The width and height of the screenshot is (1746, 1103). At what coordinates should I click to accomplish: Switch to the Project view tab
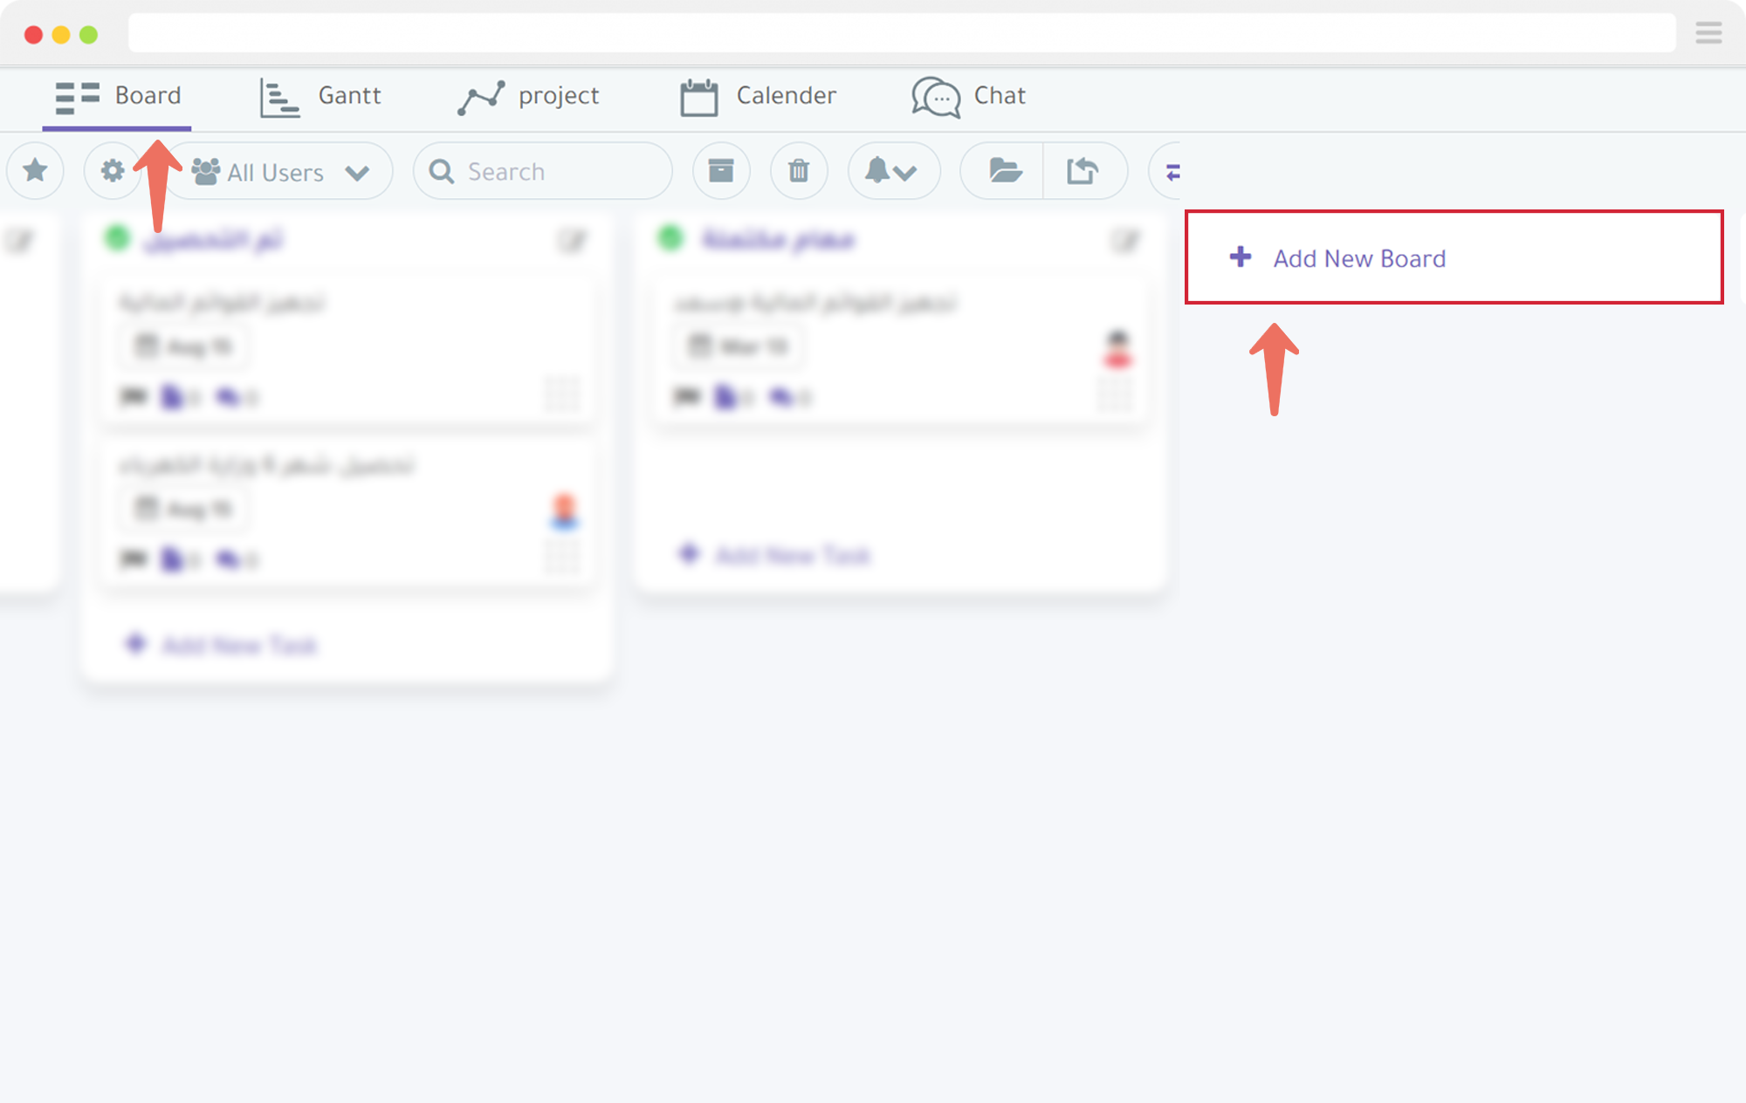click(531, 95)
